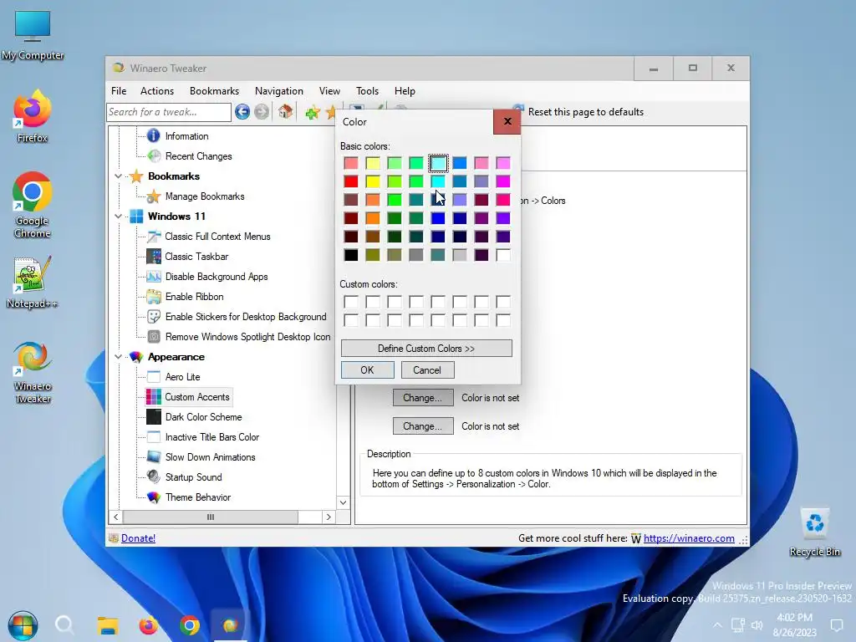856x642 pixels.
Task: Collapse the Windows 11 tree section
Action: tap(119, 217)
